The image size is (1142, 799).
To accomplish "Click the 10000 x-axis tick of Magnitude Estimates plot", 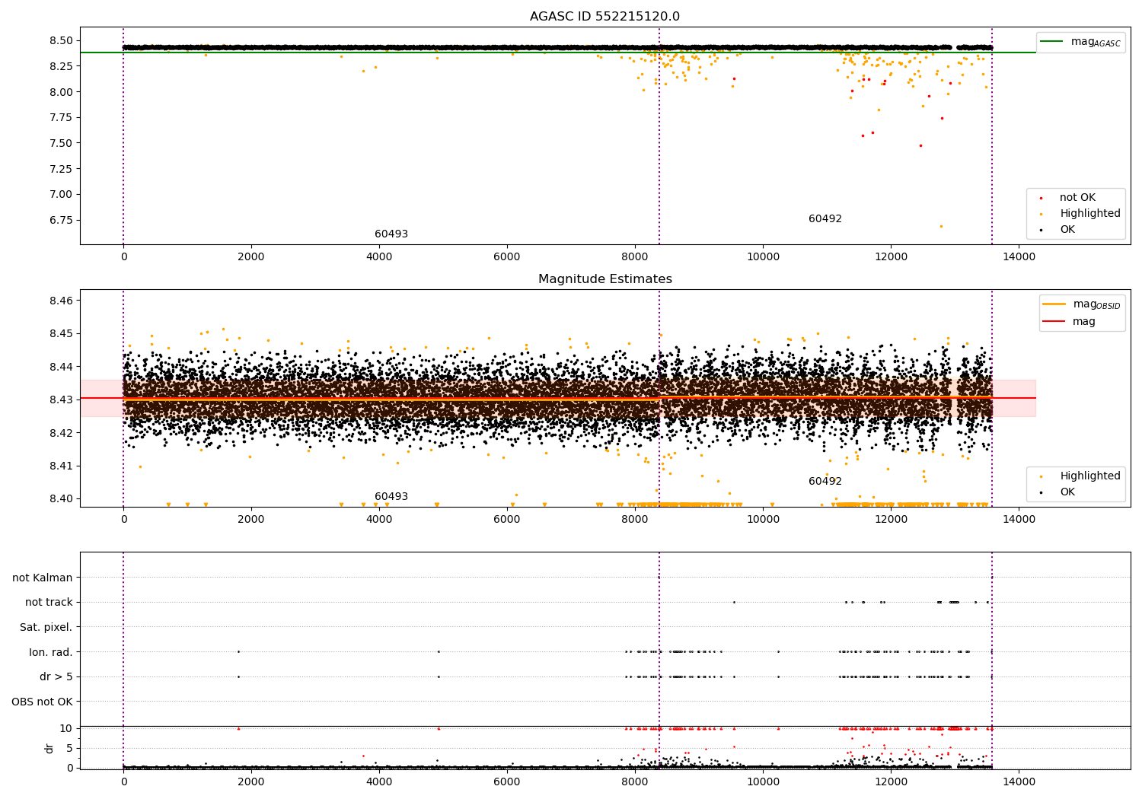I will pos(763,519).
